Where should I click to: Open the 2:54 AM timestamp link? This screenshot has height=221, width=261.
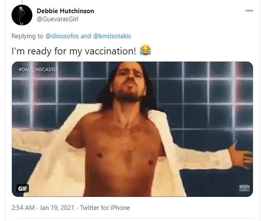pos(23,208)
